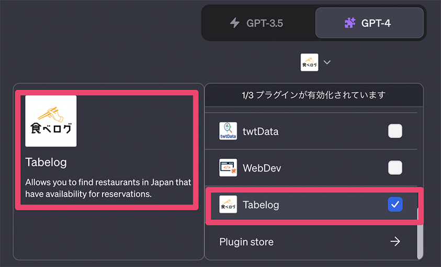
Task: Click the purple puzzle piece icon
Action: [350, 23]
